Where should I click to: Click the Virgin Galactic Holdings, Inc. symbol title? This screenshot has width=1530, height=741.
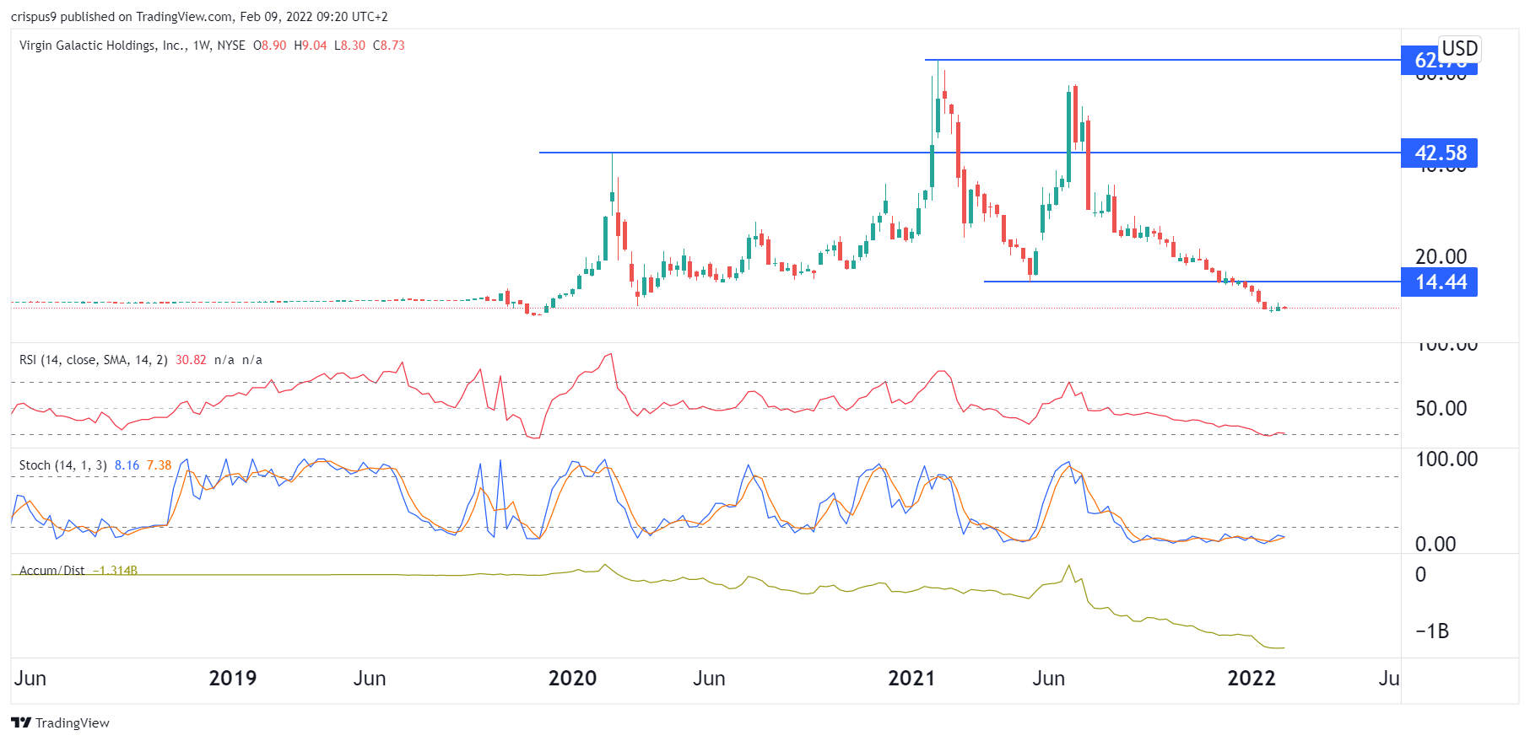tap(103, 46)
